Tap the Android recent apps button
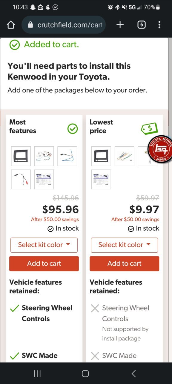Screen dimensions: 172x384 point(37,373)
